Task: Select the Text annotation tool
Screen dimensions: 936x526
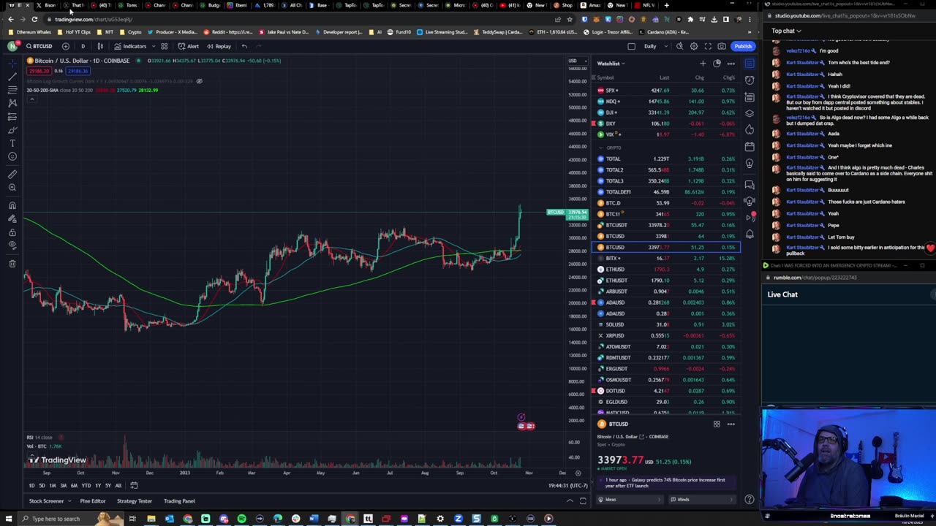Action: coord(12,143)
